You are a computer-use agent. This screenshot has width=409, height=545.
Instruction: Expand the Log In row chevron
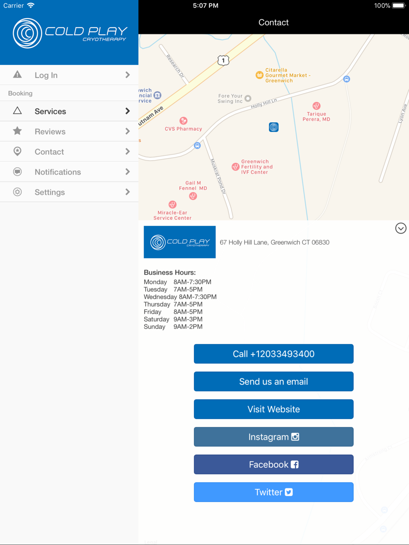tap(128, 75)
